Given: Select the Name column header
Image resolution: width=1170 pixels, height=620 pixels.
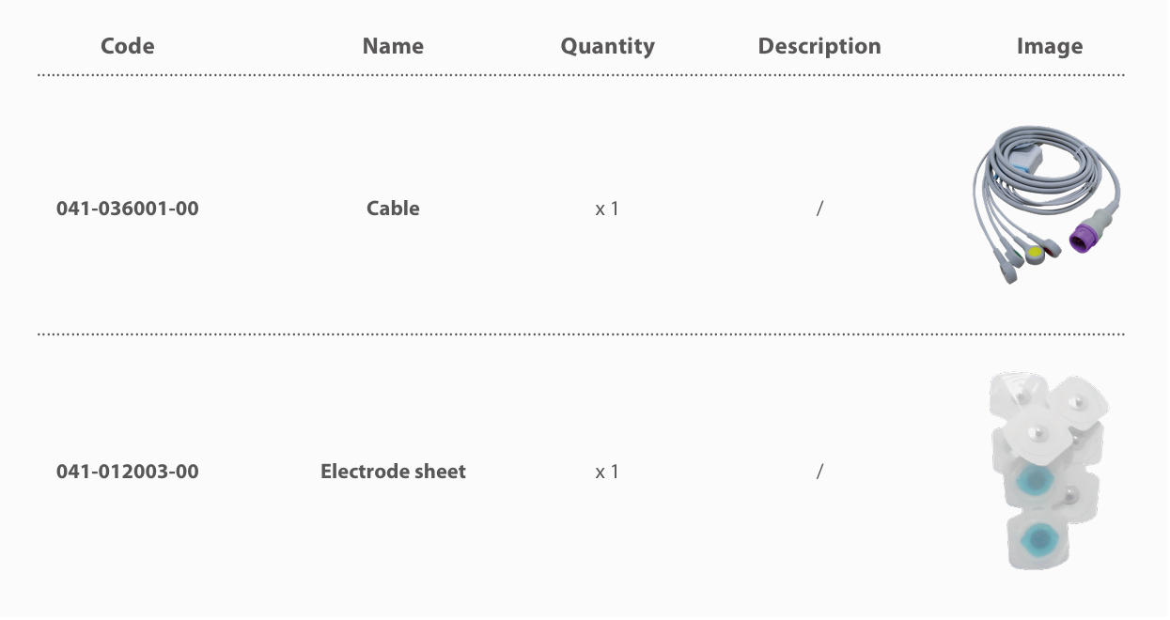Looking at the screenshot, I should (393, 46).
